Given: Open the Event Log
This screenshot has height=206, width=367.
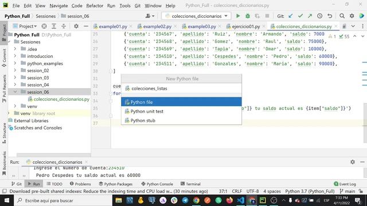Looking at the screenshot, I should 345,184.
